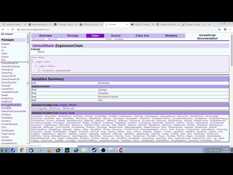233x175 pixels.
Task: Click the browser forward arrow
Action: click(8, 30)
